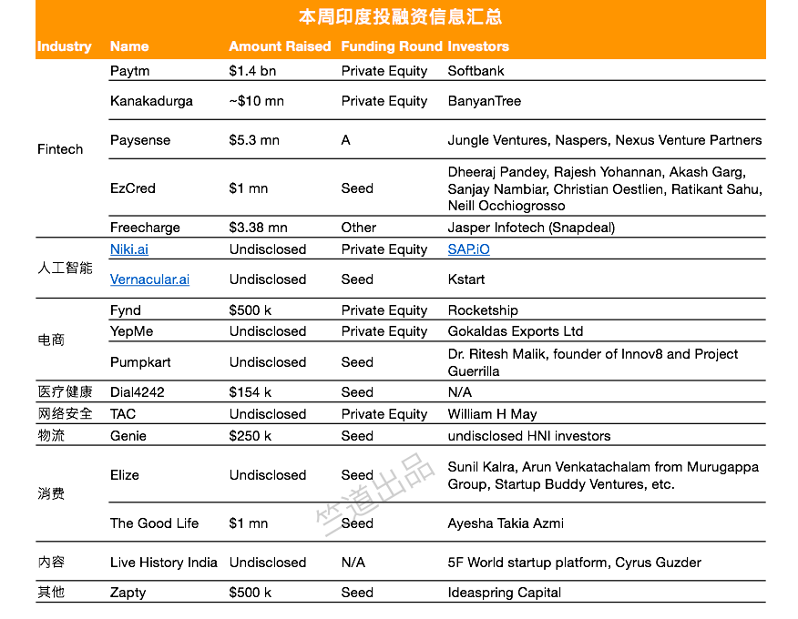The width and height of the screenshot is (798, 619).
Task: Click the Paysense name cell
Action: point(140,140)
